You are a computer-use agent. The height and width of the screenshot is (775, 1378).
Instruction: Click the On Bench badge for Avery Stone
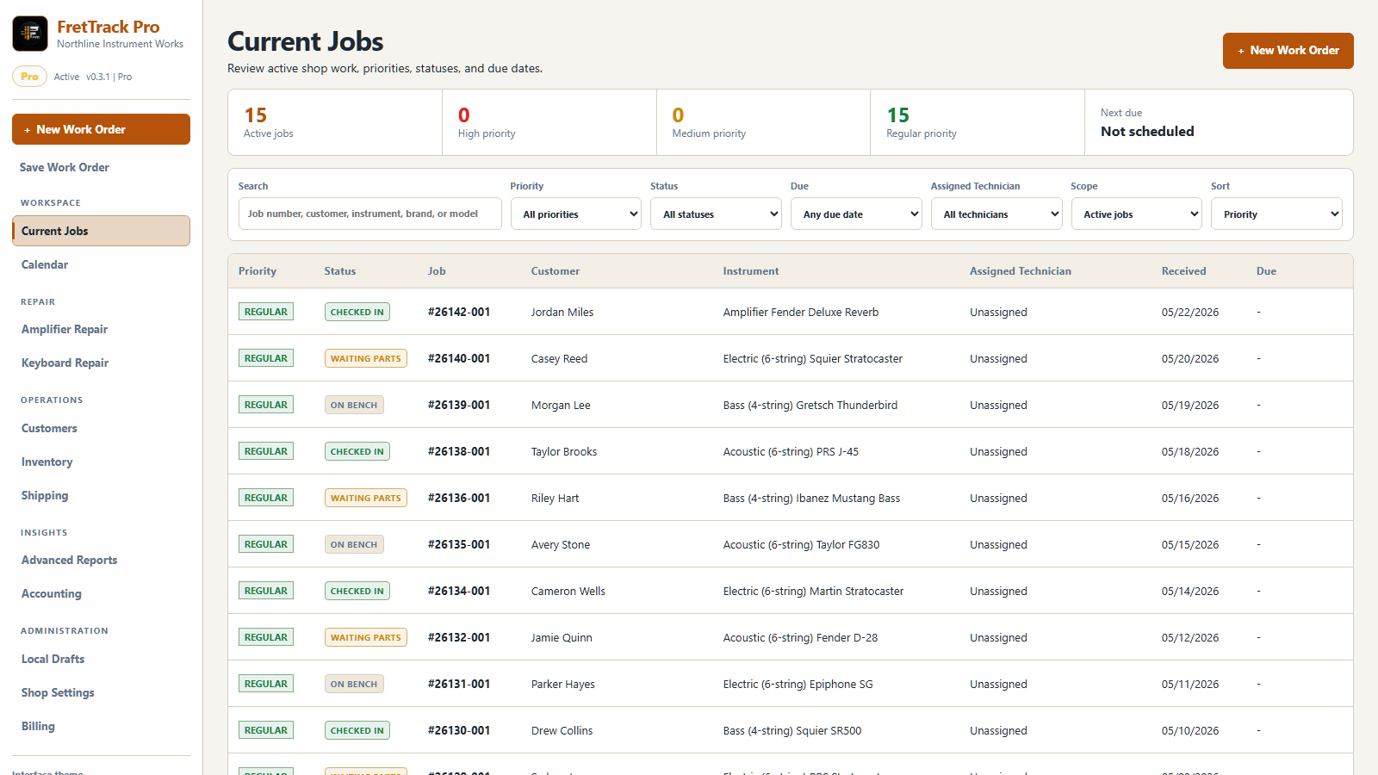pos(354,544)
